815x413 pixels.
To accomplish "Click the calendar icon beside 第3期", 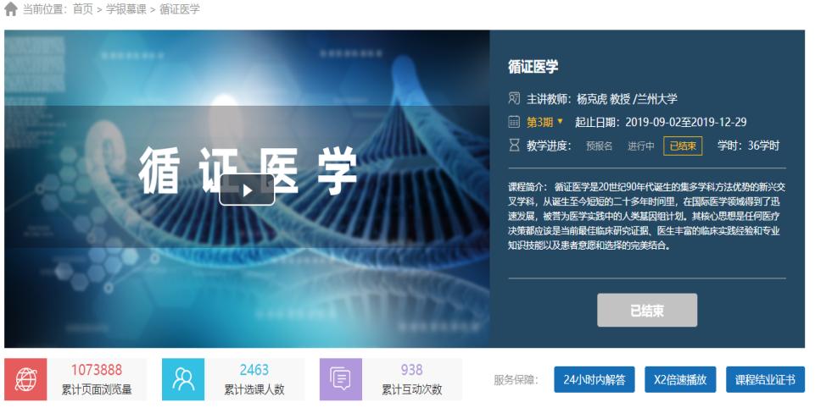I will (x=514, y=122).
